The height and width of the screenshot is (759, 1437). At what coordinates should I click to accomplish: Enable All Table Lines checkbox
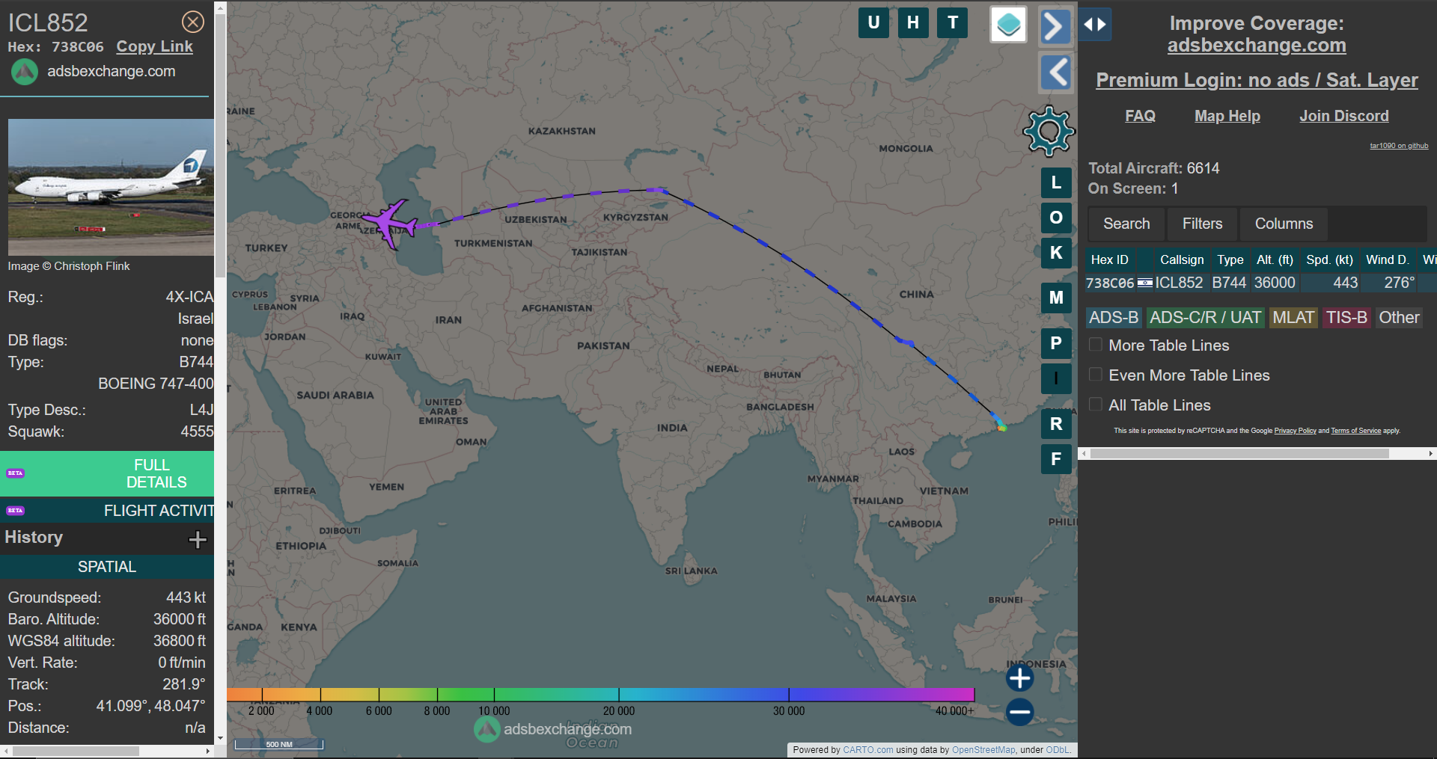[1096, 405]
